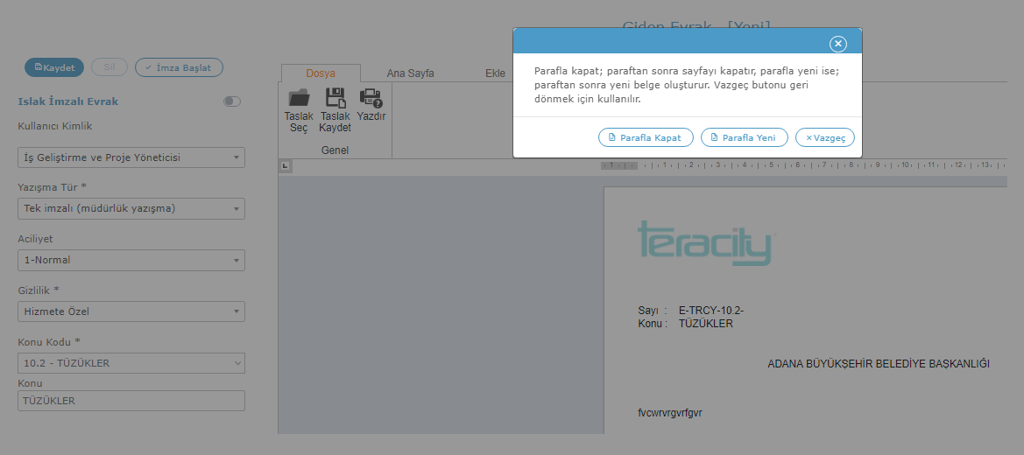Click the 'Genel' ribbon group label

tap(335, 150)
